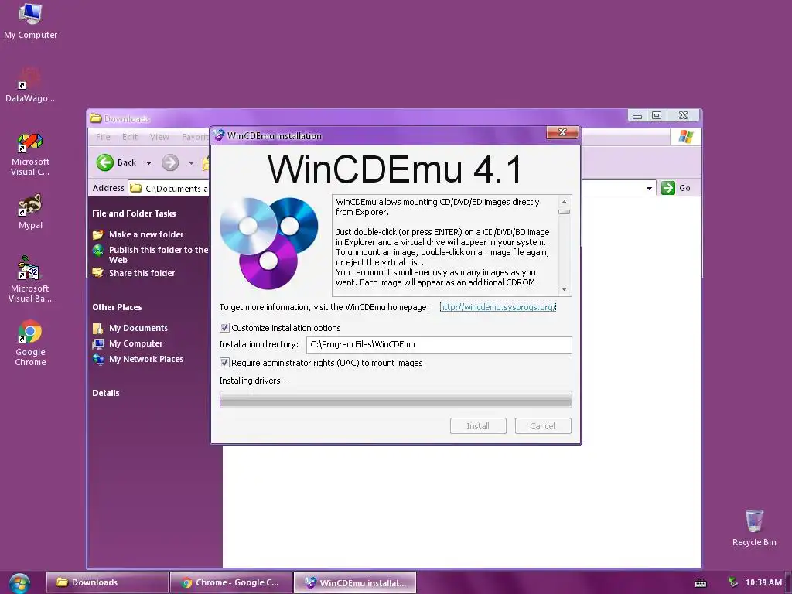Click the Other Places panel header
This screenshot has width=792, height=594.
[x=117, y=307]
